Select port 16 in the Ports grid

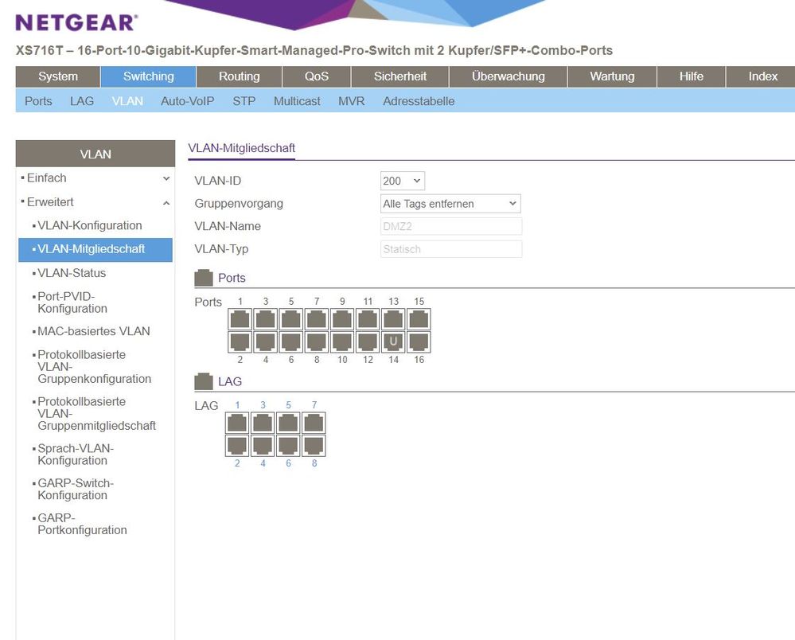tap(419, 342)
